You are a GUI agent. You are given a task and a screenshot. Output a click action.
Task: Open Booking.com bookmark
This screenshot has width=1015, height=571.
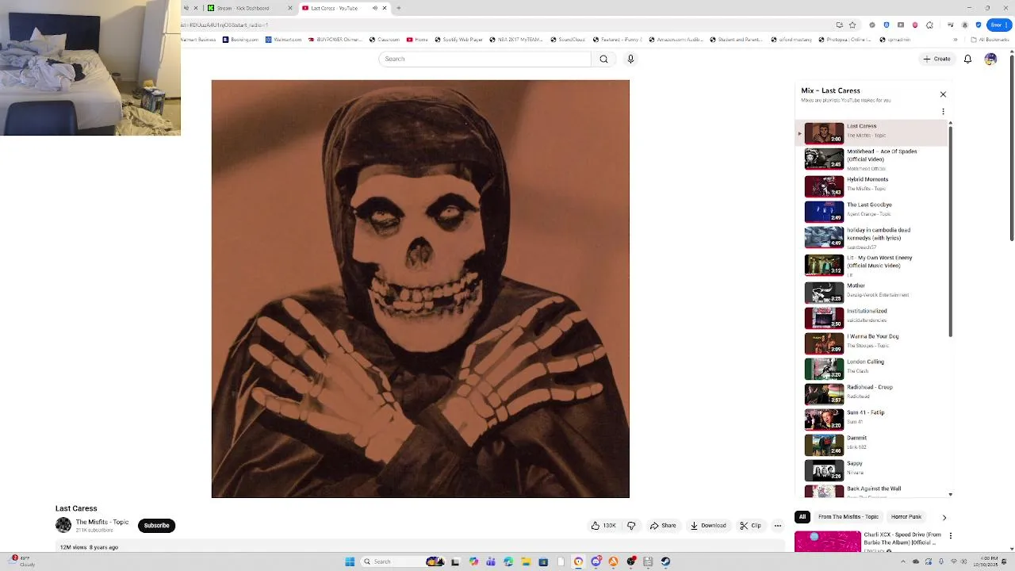240,40
